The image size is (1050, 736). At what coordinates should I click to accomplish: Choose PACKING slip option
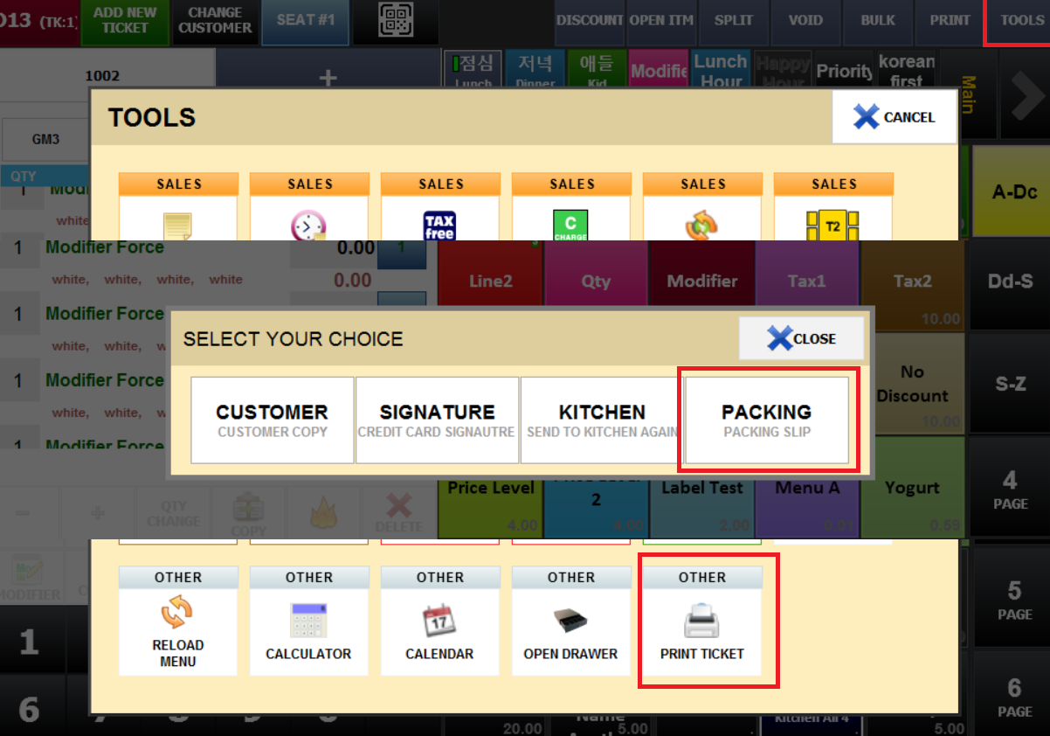coord(766,420)
